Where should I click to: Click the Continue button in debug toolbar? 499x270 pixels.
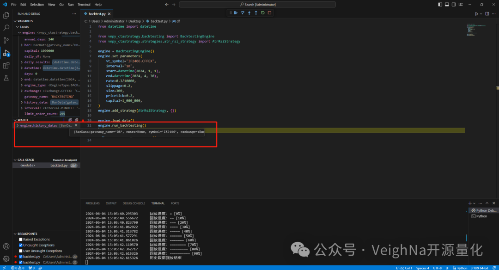pos(236,13)
